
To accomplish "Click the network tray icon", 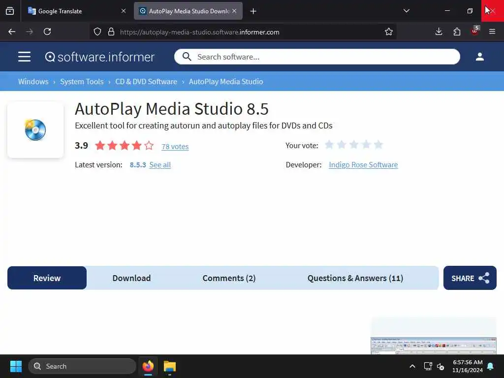I will pos(428,366).
